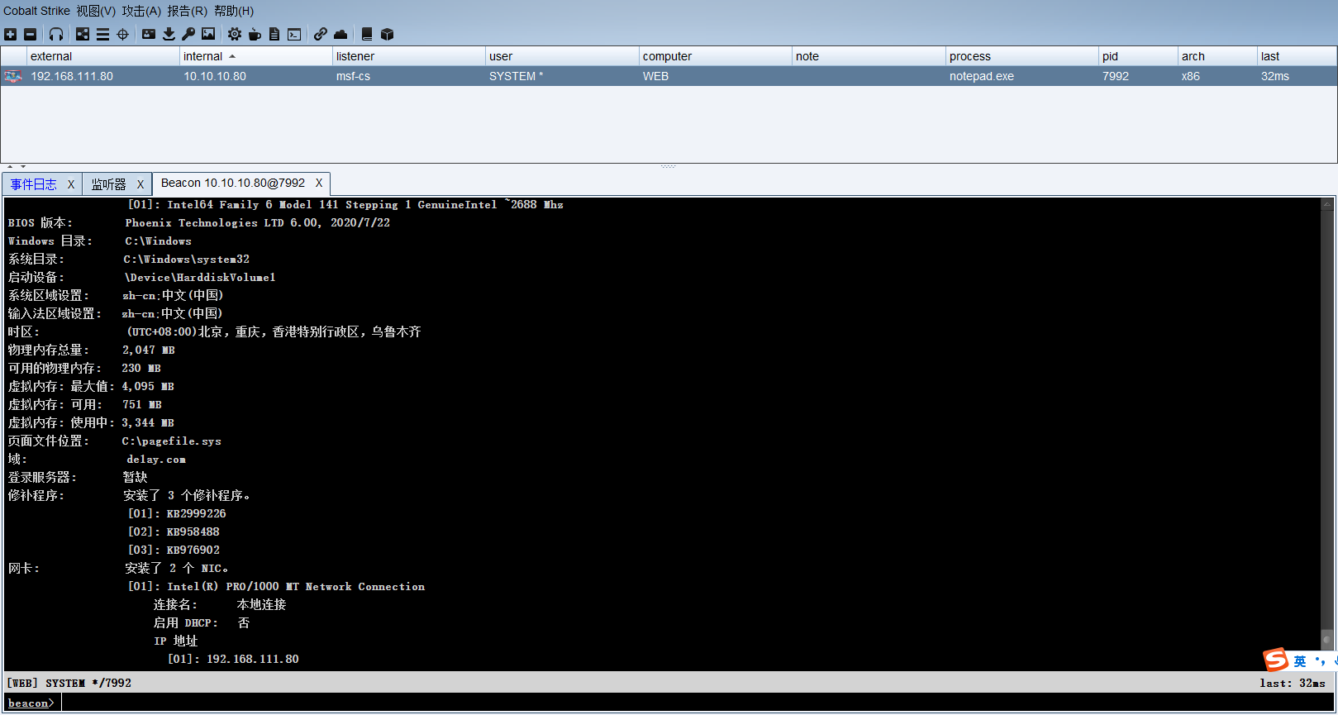Sort by the process column header
Image resolution: width=1338 pixels, height=715 pixels.
1021,56
